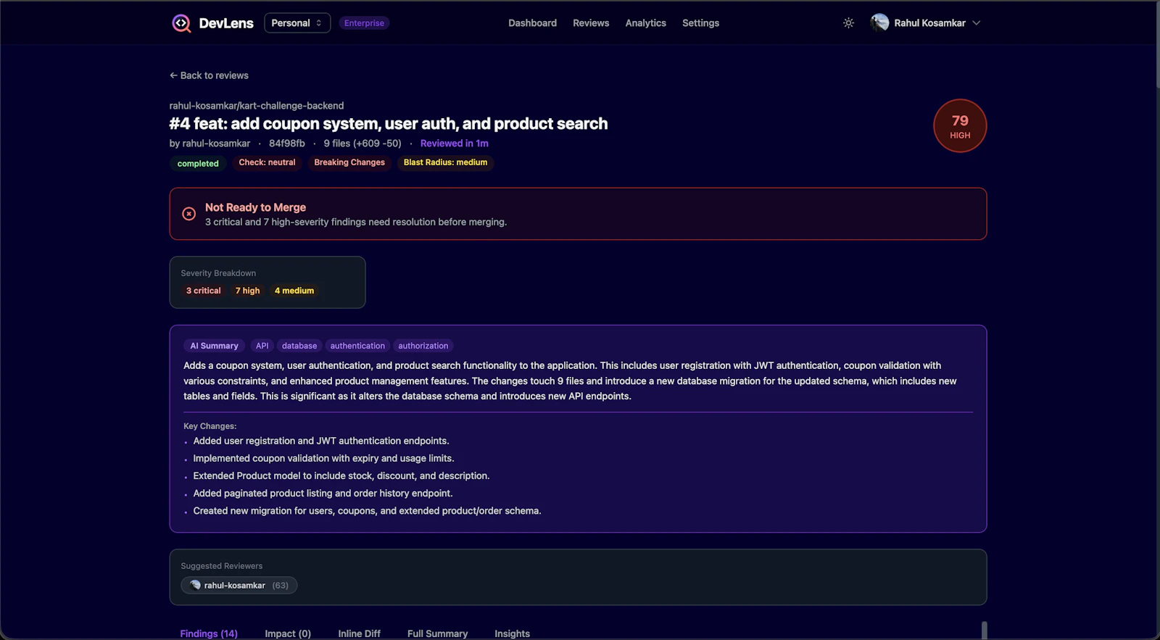Click the Breaking Changes badge
Image resolution: width=1160 pixels, height=640 pixels.
(349, 162)
